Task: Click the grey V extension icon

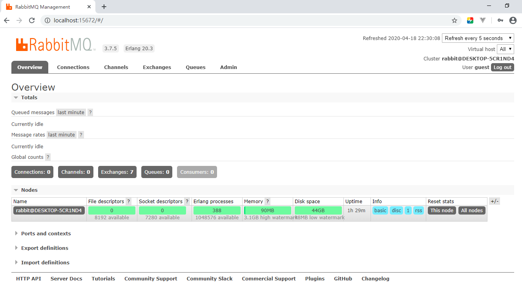Action: click(x=483, y=20)
